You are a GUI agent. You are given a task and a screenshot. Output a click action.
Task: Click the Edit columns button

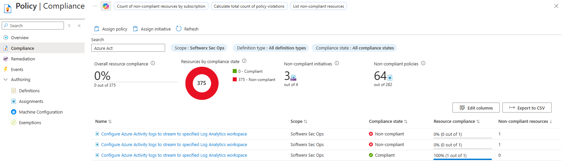(x=476, y=108)
